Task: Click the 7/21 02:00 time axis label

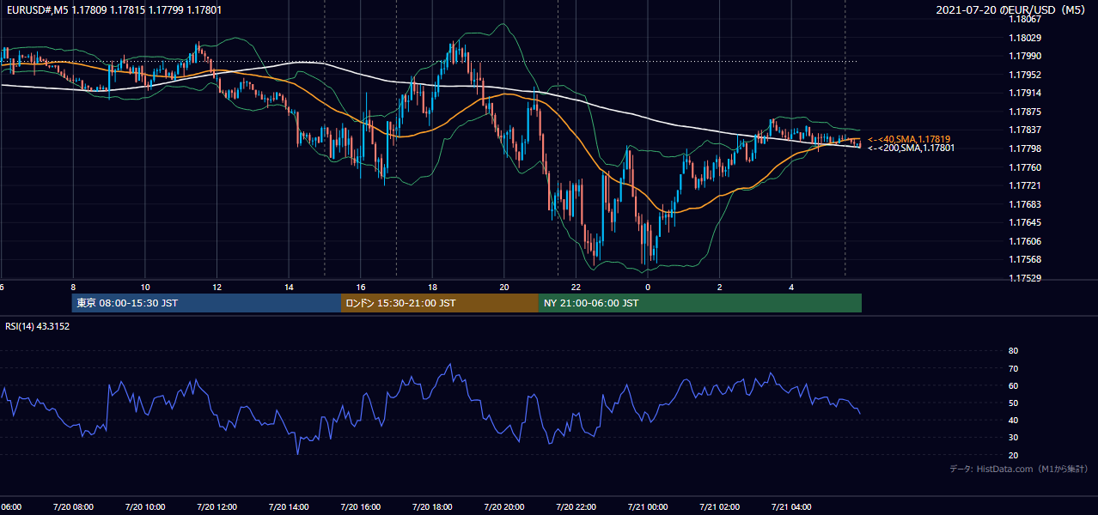Action: (719, 506)
